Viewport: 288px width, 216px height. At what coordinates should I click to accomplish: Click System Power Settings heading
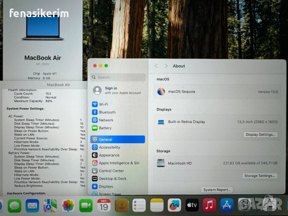pos(25,109)
